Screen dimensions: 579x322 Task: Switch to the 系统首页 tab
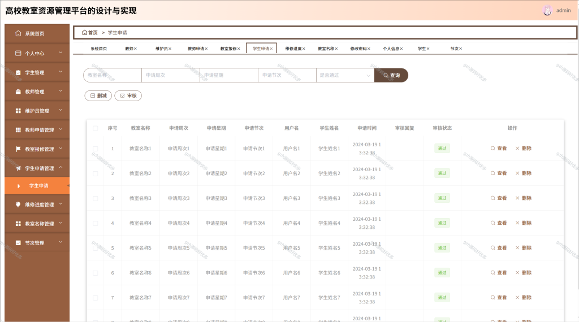point(98,49)
